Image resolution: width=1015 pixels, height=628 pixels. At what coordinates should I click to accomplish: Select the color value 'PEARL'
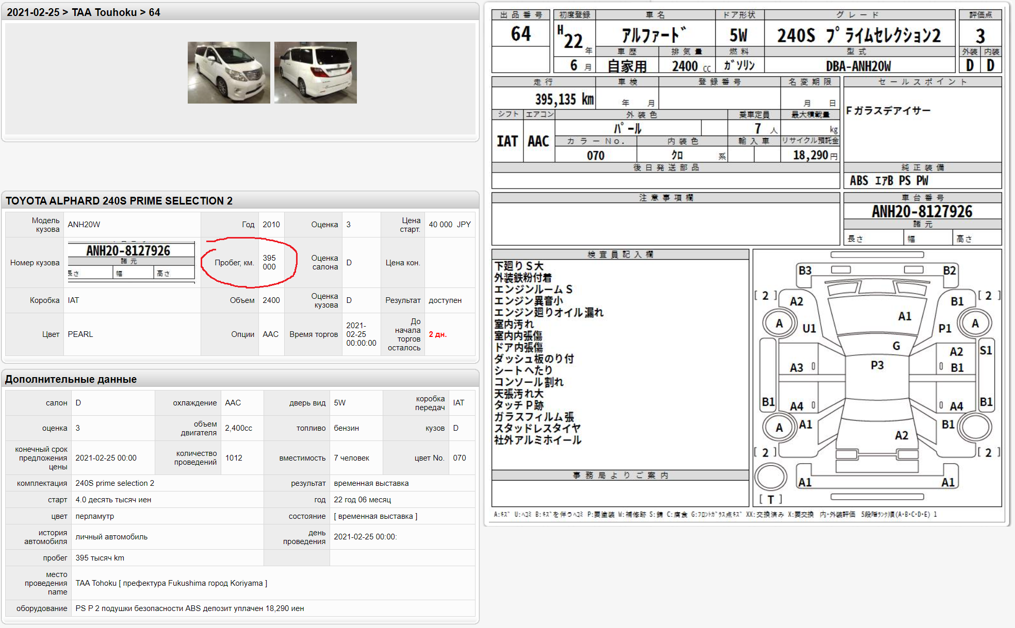point(80,334)
